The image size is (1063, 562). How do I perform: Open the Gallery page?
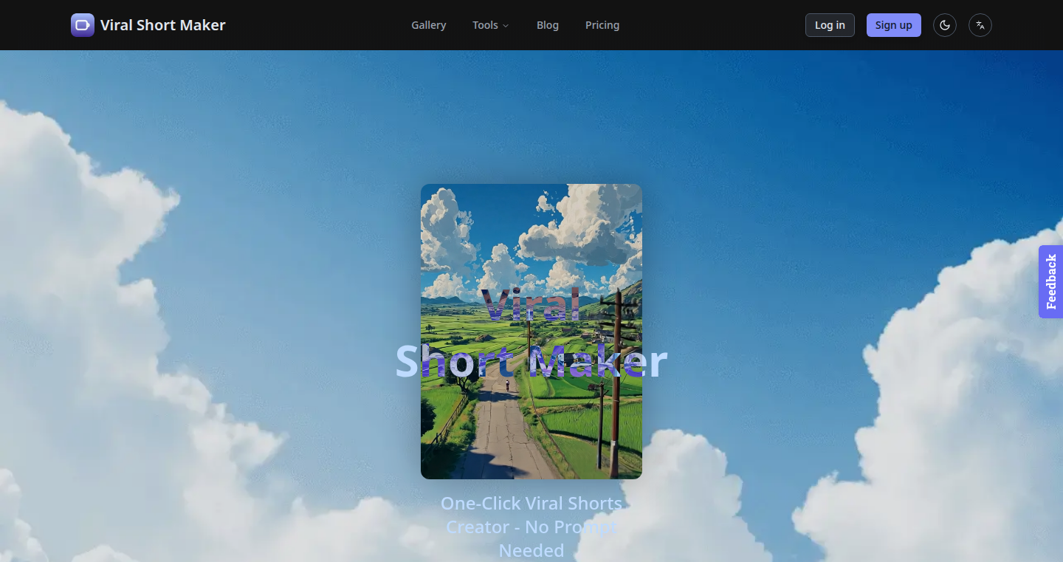(x=429, y=25)
